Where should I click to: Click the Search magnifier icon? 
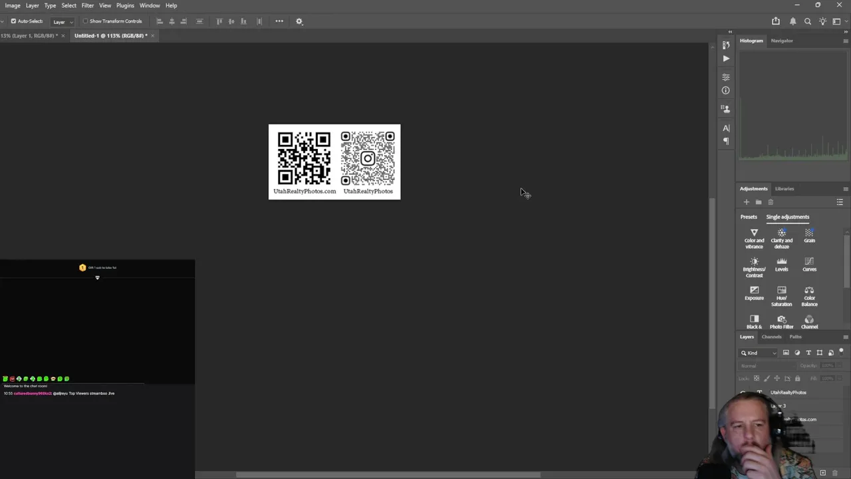pos(808,21)
